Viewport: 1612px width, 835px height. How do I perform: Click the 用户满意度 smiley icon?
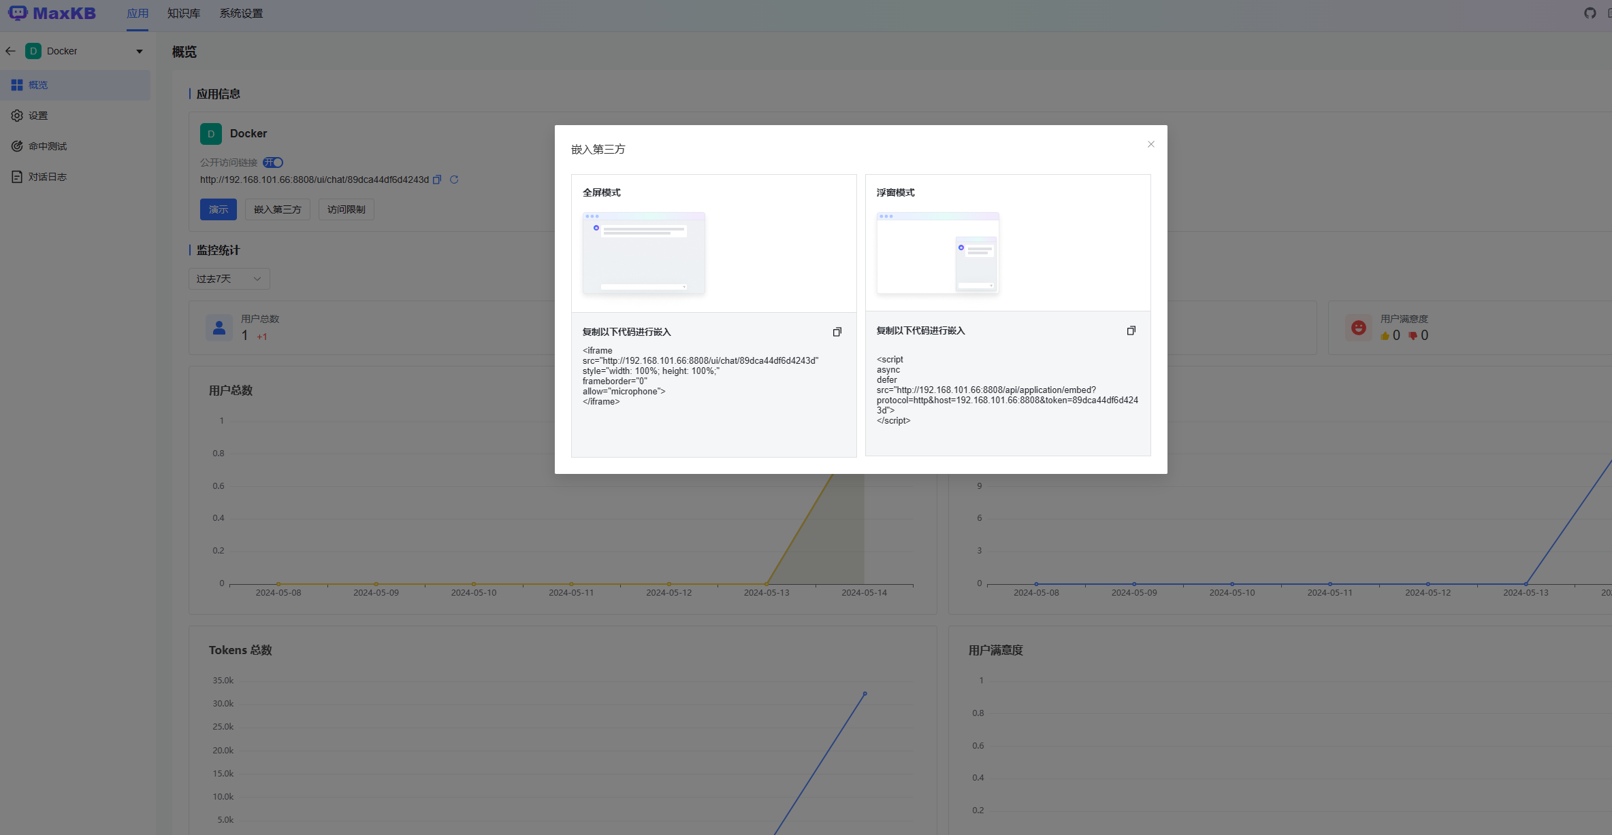coord(1359,328)
